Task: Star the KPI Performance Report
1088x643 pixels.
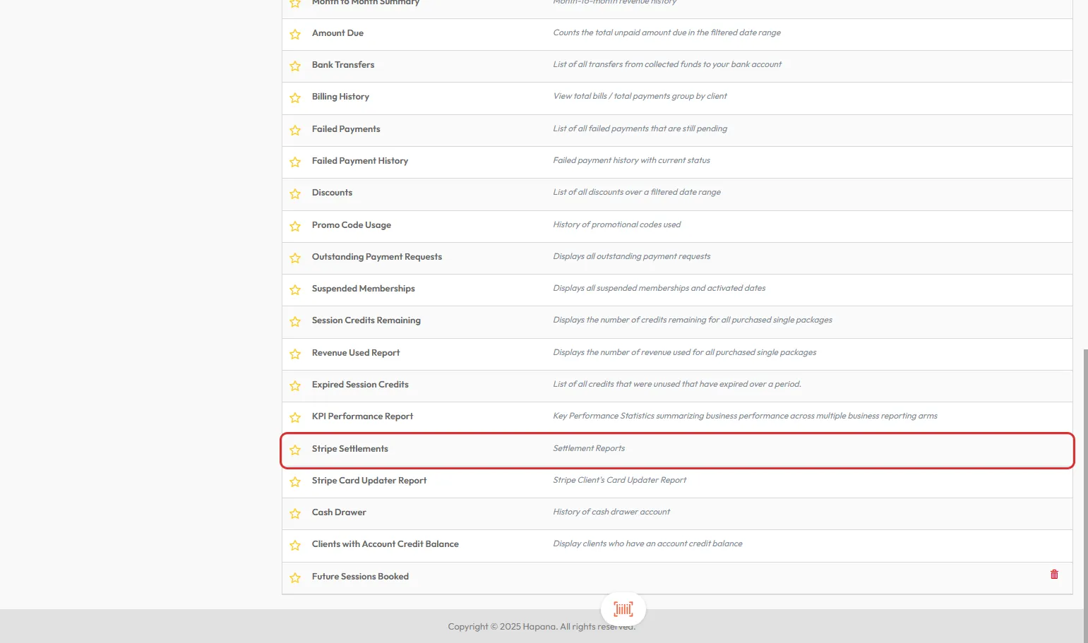Action: coord(295,417)
